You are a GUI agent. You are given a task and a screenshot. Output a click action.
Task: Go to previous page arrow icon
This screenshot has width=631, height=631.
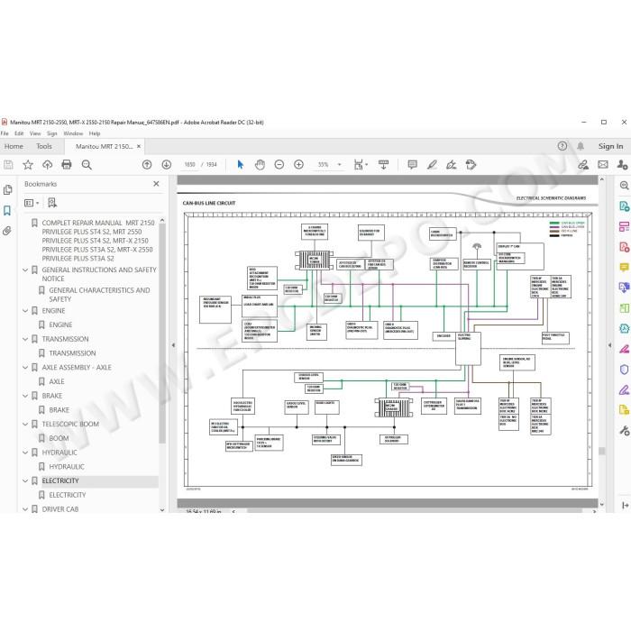point(147,164)
